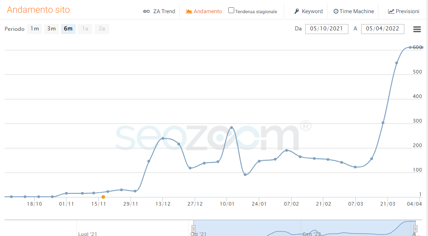Switch to the Previsioni tab
The image size is (428, 236).
[407, 11]
